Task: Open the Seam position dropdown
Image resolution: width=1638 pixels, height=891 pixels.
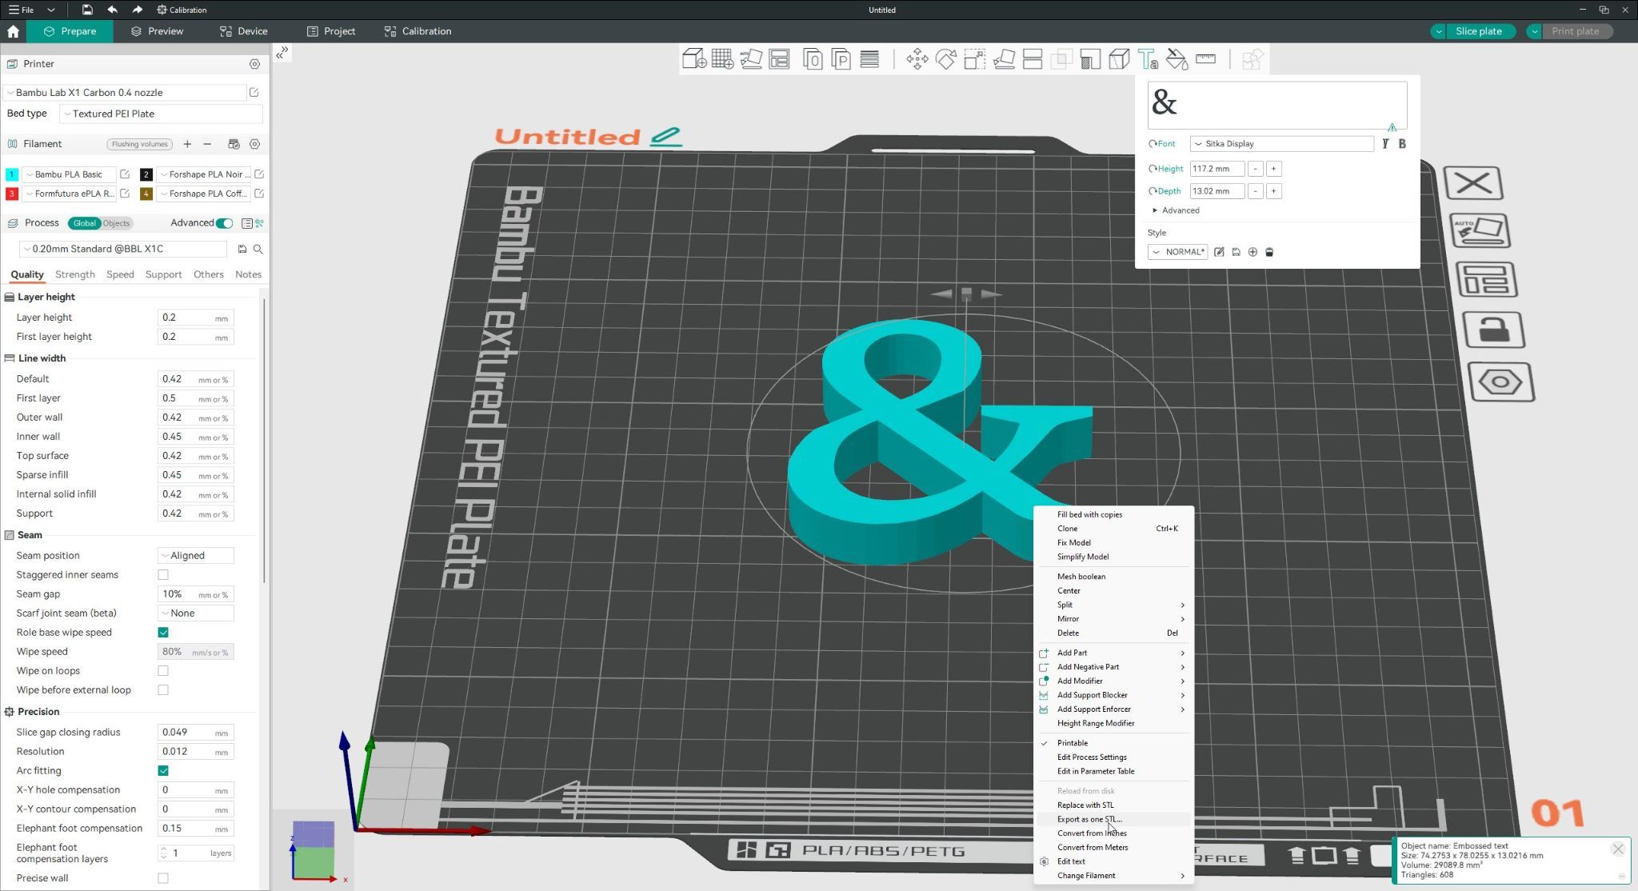Action: 196,556
